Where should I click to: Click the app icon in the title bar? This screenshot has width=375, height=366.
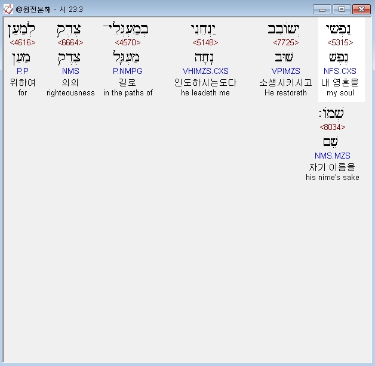click(8, 10)
